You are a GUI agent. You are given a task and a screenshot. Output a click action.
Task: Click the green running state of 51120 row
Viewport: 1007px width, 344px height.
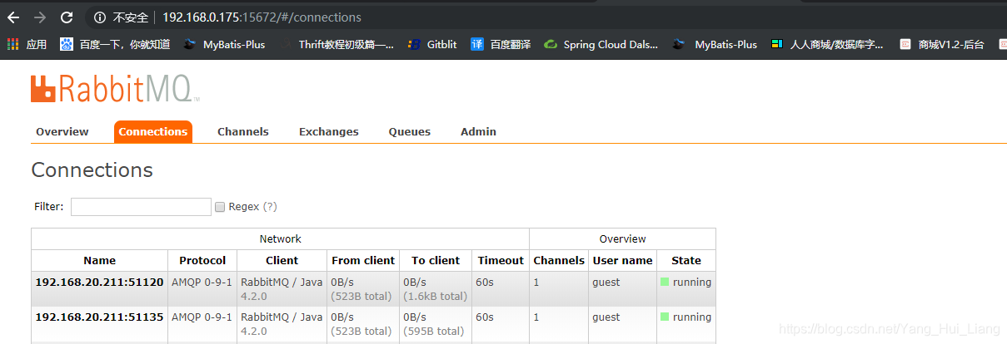(686, 283)
